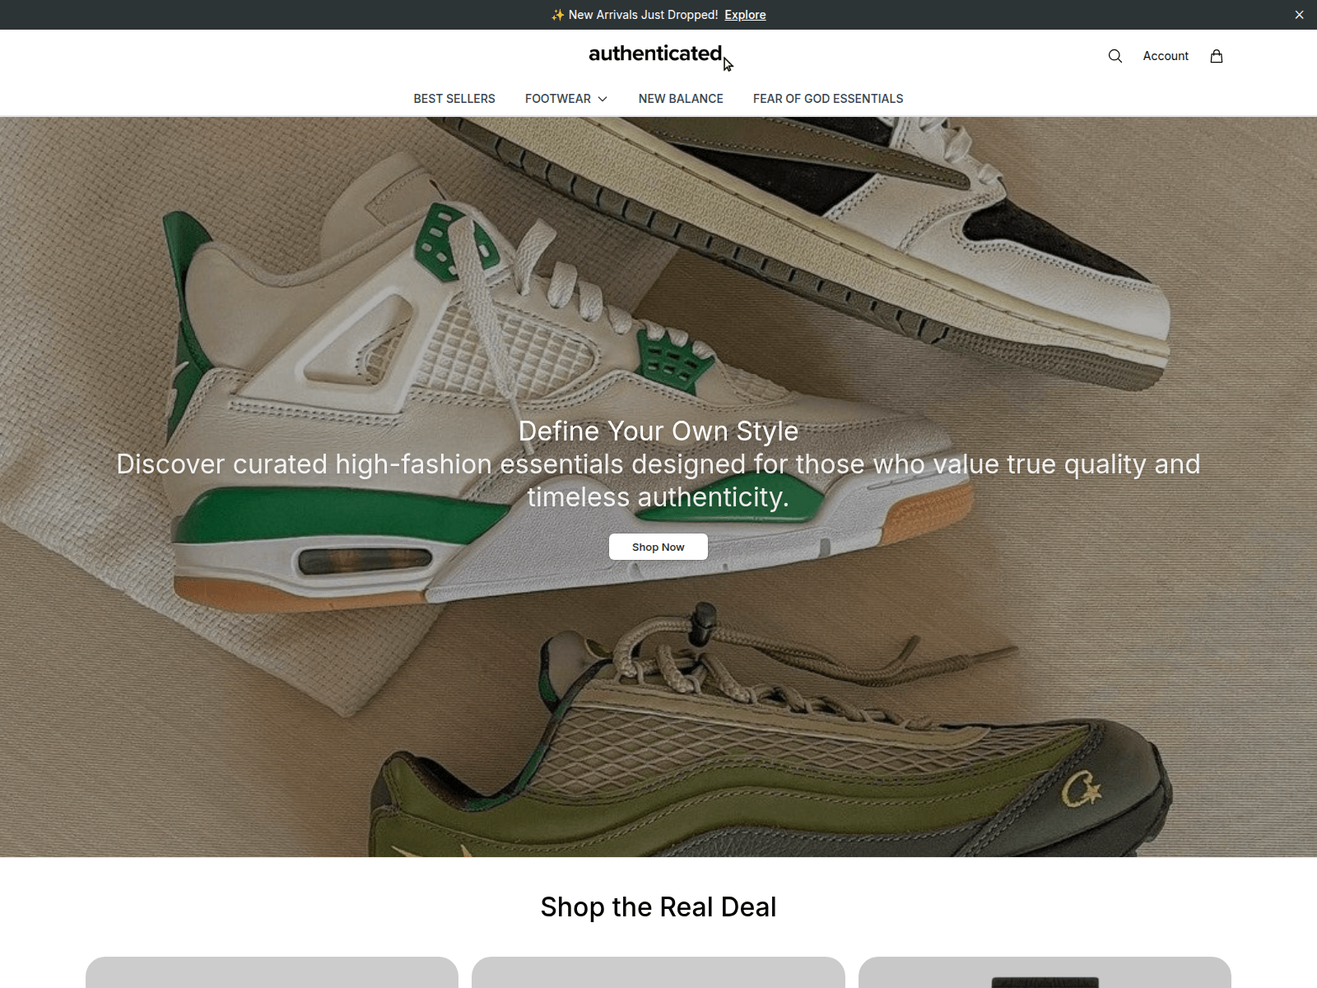Click the 'Define Your Own Style' heading

[658, 431]
